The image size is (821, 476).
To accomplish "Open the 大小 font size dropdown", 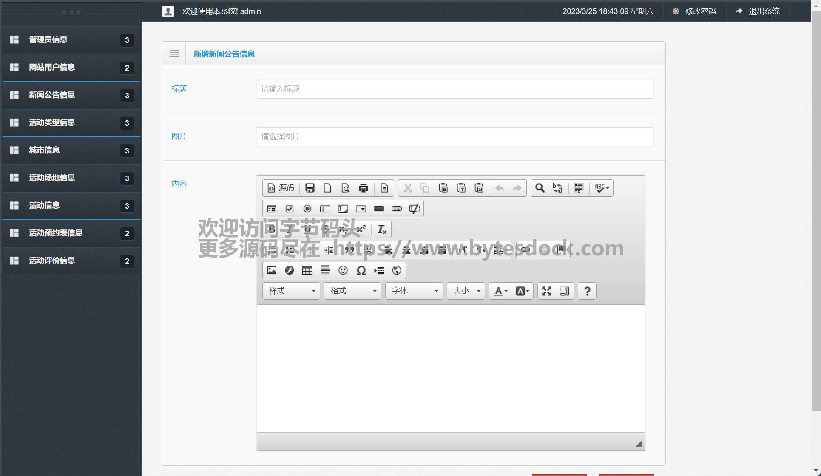I will click(466, 291).
